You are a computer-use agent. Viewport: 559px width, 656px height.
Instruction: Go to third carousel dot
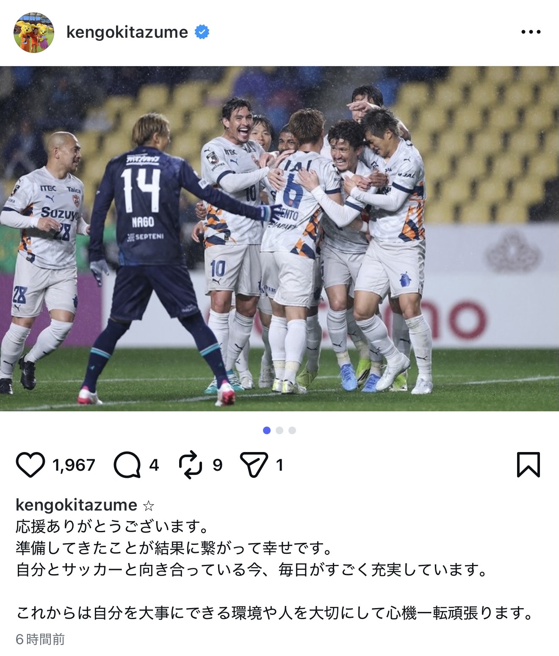[x=292, y=430]
